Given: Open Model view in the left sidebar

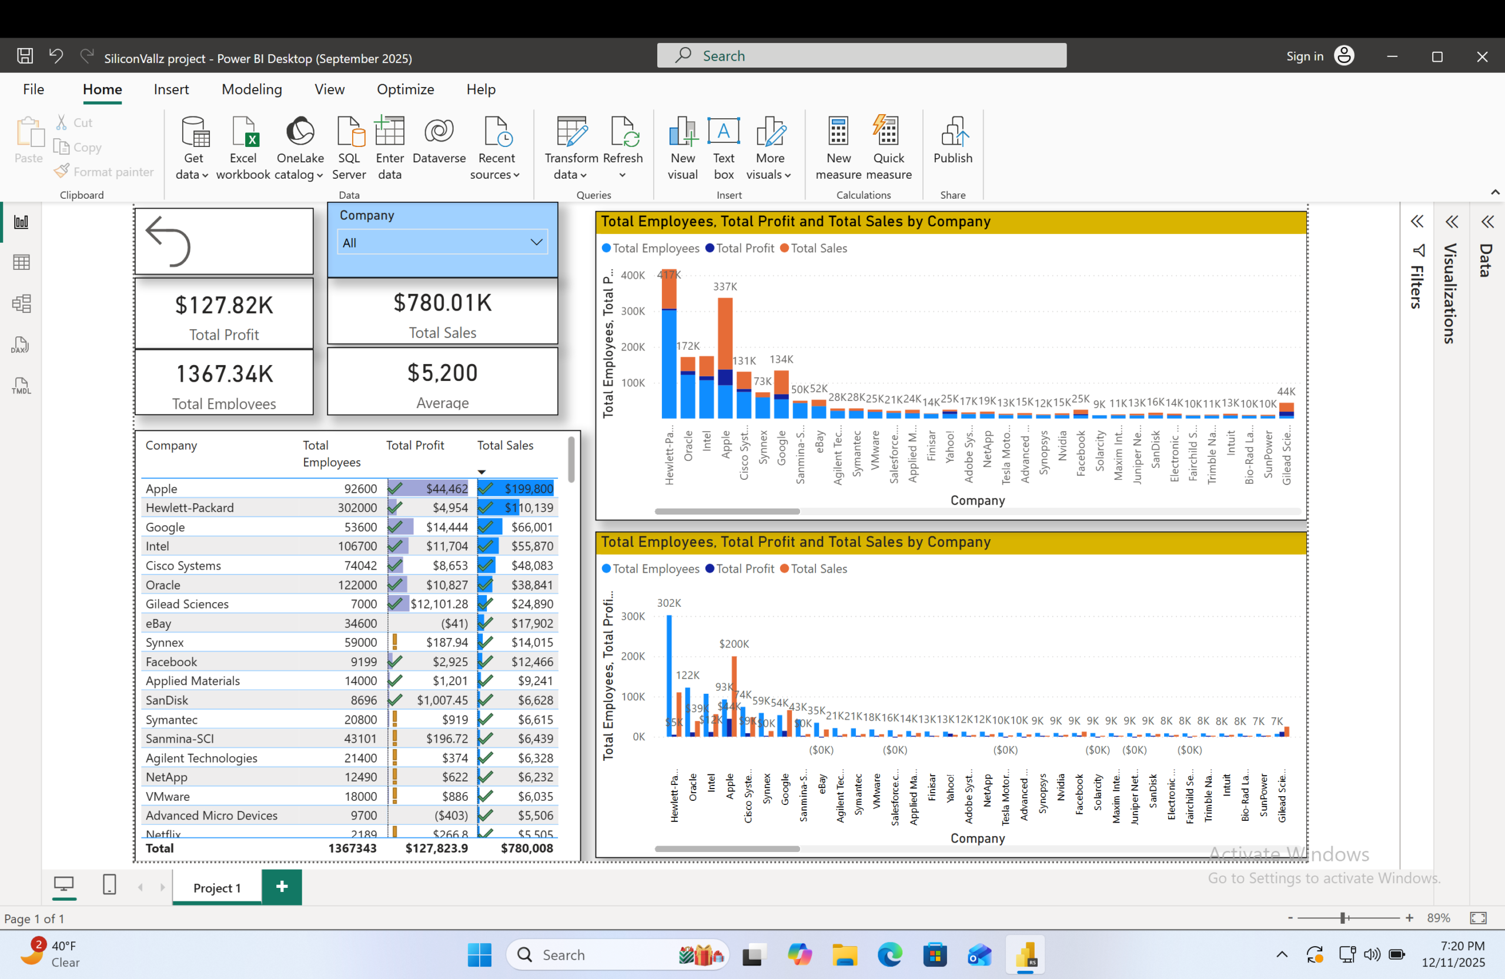Looking at the screenshot, I should (x=22, y=303).
